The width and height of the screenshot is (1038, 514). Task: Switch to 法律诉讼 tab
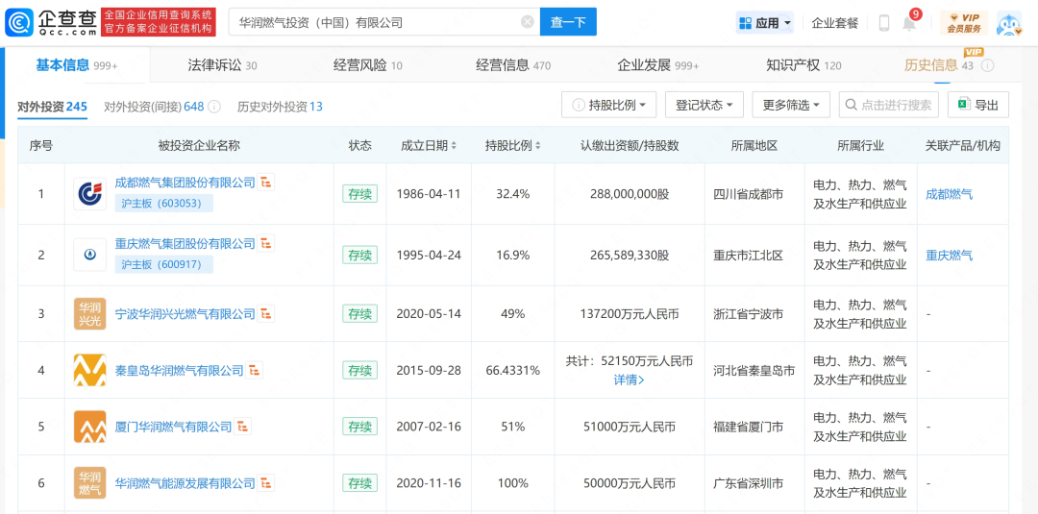[x=222, y=64]
